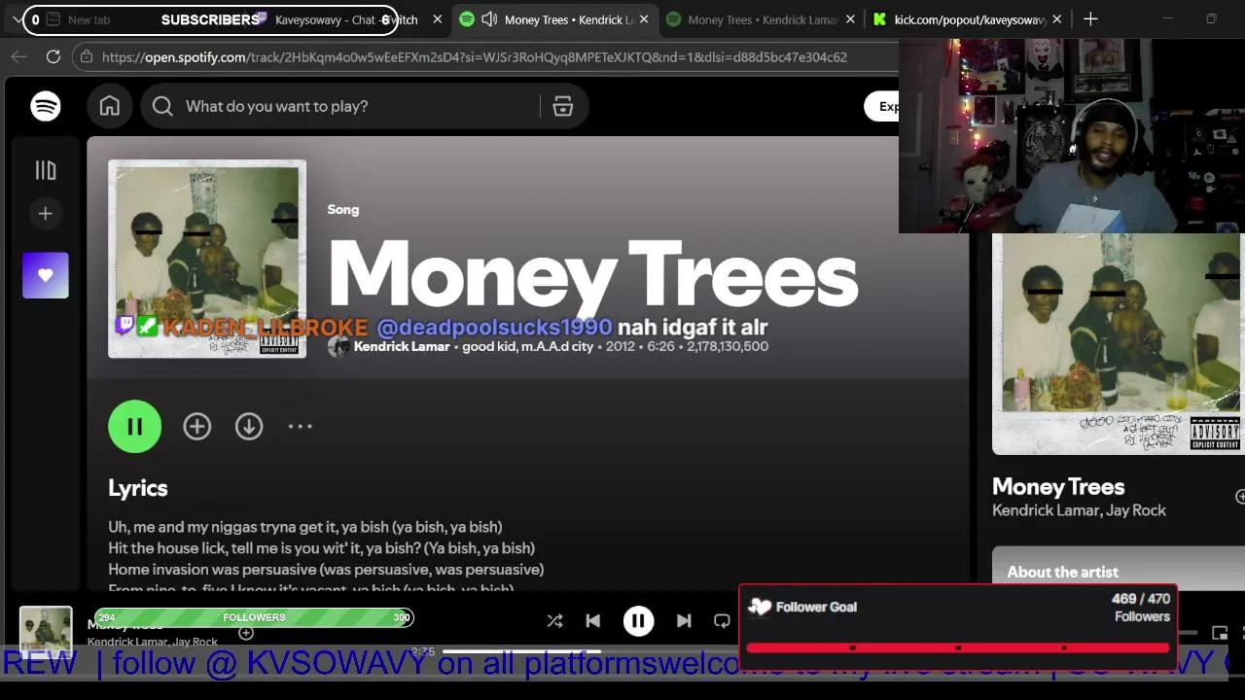The width and height of the screenshot is (1245, 700).
Task: Add Money Trees to Liked Songs
Action: point(197,426)
